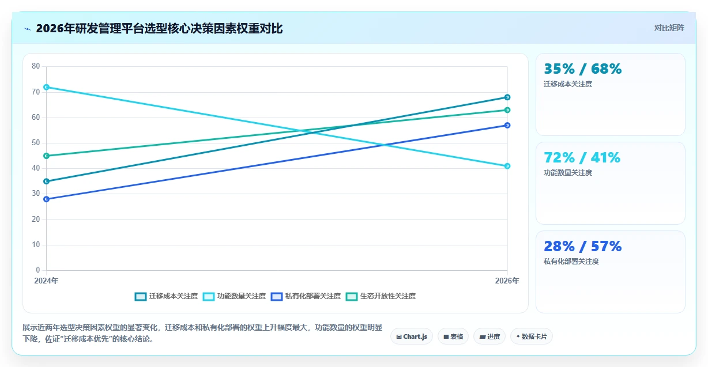Toggle the 生态开放性关注度 legend entry
Screen dimensions: 708x367
click(x=381, y=296)
